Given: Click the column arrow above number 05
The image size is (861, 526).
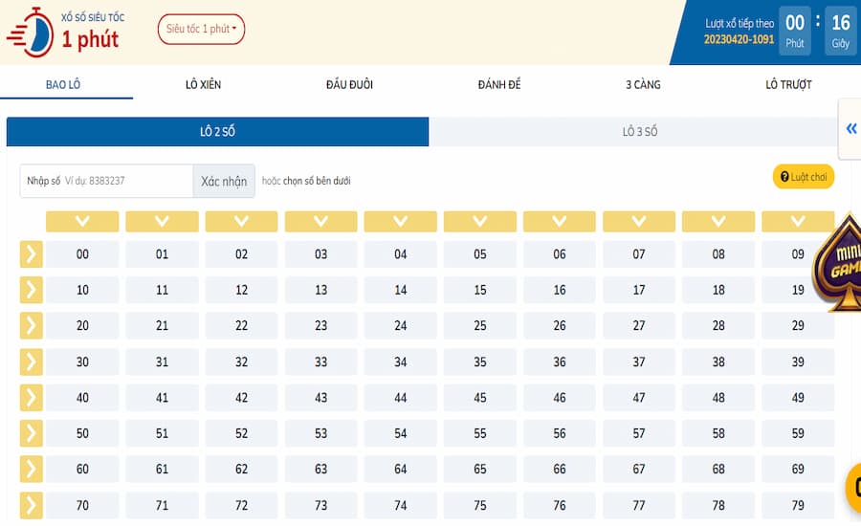Looking at the screenshot, I should click(x=480, y=222).
